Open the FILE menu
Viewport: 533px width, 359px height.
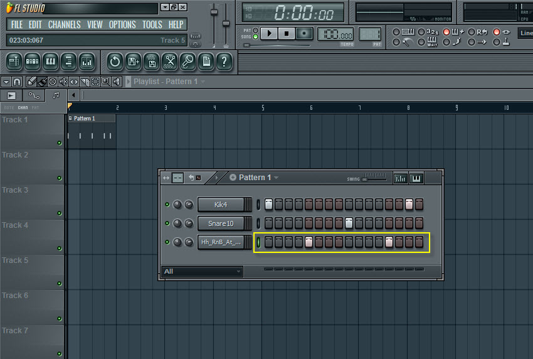coord(17,24)
